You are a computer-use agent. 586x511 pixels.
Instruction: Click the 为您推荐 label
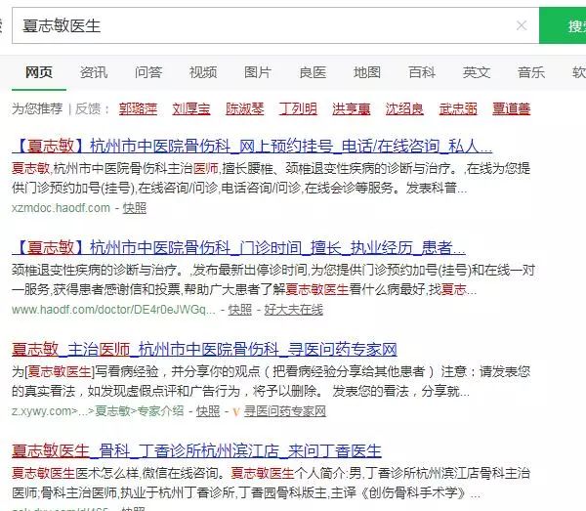point(37,108)
